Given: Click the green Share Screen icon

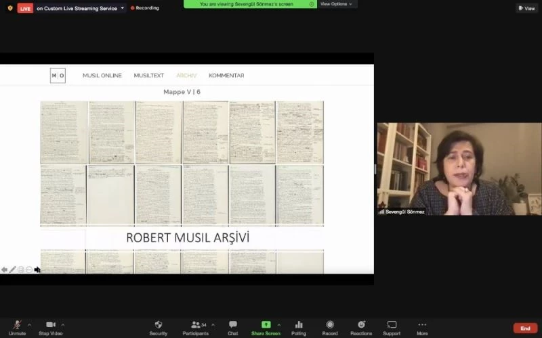Looking at the screenshot, I should click(266, 325).
